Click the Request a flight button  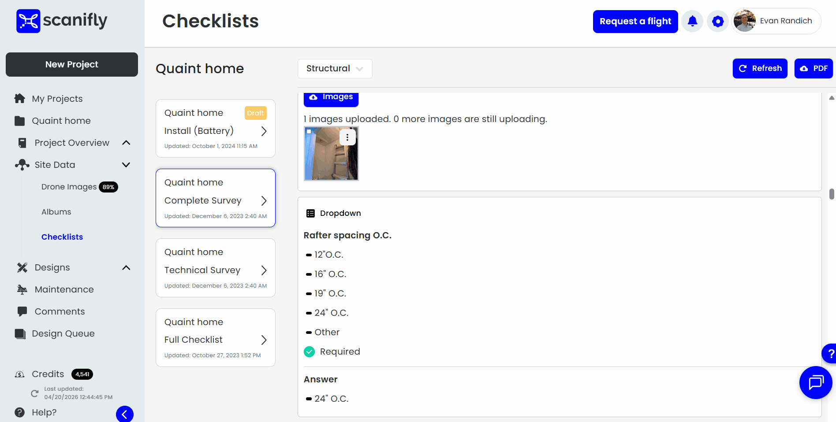point(635,21)
